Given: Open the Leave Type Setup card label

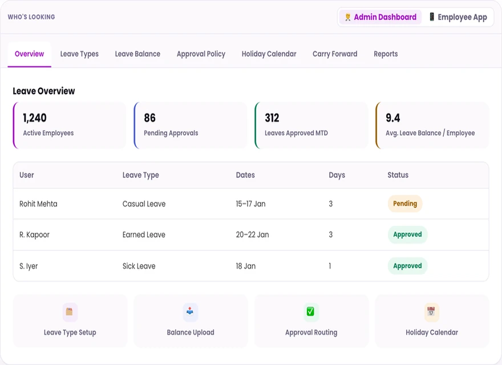Looking at the screenshot, I should click(70, 332).
